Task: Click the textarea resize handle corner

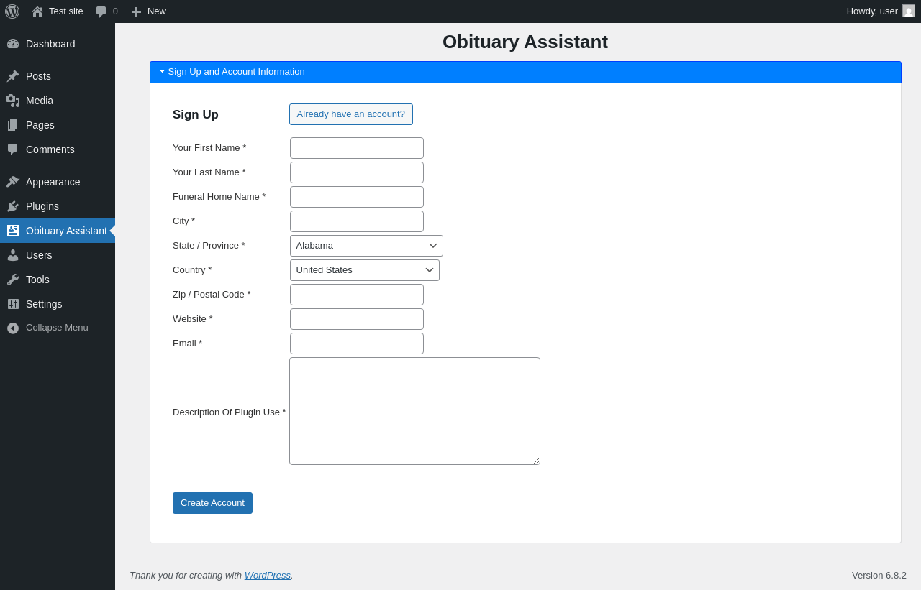Action: click(x=536, y=461)
